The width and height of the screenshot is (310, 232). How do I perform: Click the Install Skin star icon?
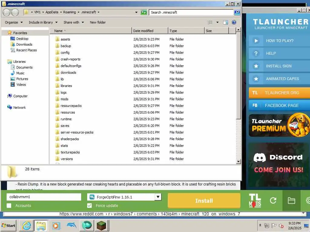coord(256,66)
